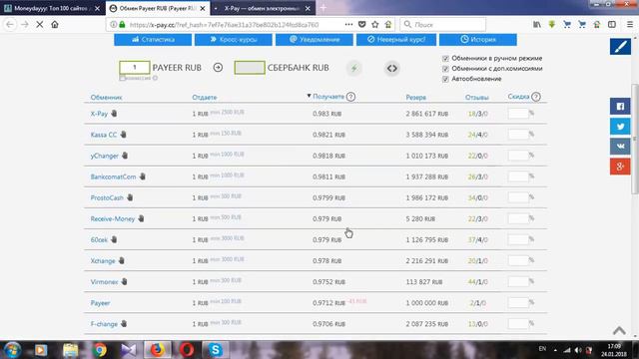Screen dimensions: 639x359
Task: Swap exchange direction arrows icon
Action: [391, 69]
